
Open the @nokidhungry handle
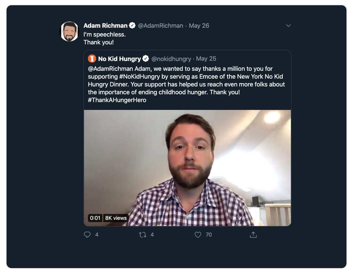tap(171, 59)
